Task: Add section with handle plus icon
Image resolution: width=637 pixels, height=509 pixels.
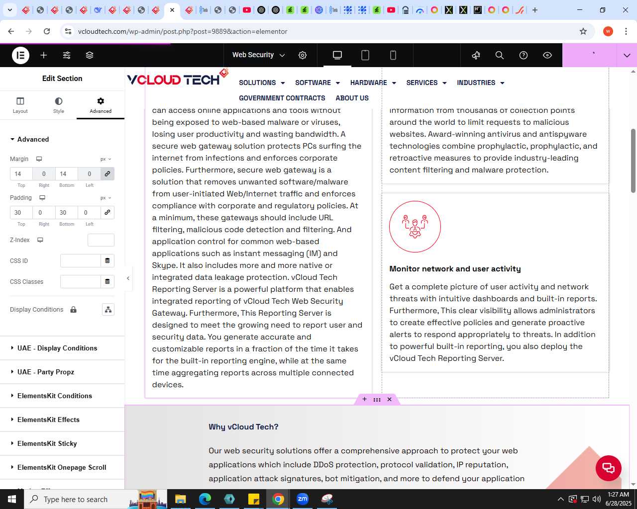Action: click(x=364, y=399)
